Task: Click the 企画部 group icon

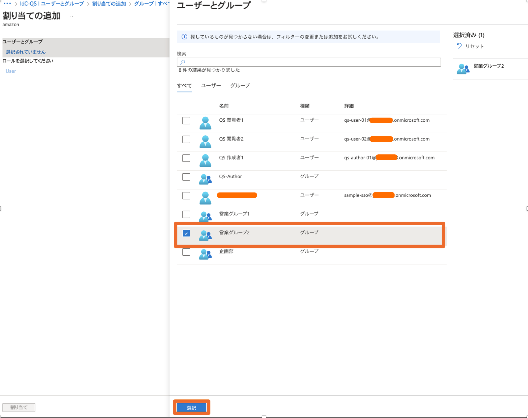Action: [x=205, y=254]
